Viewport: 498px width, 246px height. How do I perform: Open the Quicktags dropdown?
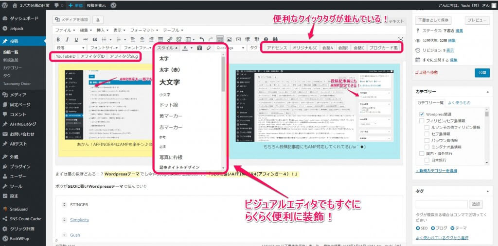coord(230,48)
